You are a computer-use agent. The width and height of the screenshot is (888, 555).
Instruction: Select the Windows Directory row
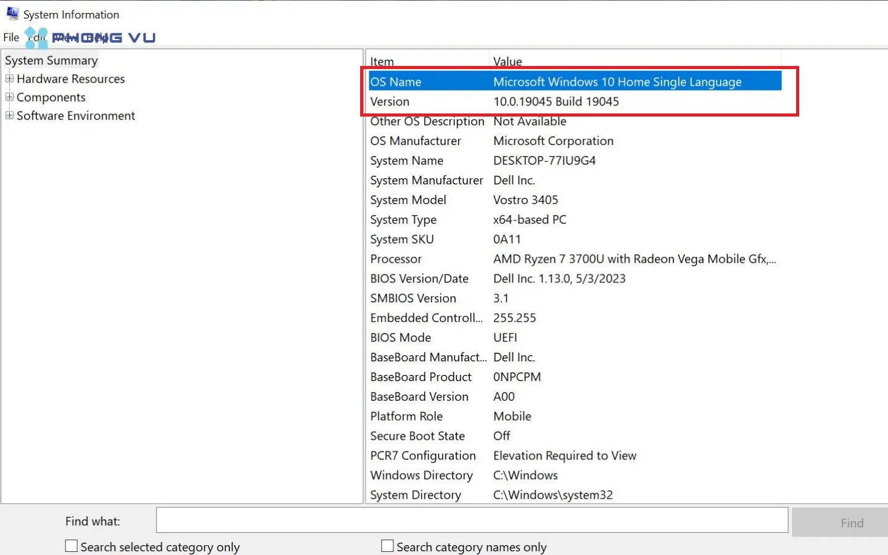point(421,475)
